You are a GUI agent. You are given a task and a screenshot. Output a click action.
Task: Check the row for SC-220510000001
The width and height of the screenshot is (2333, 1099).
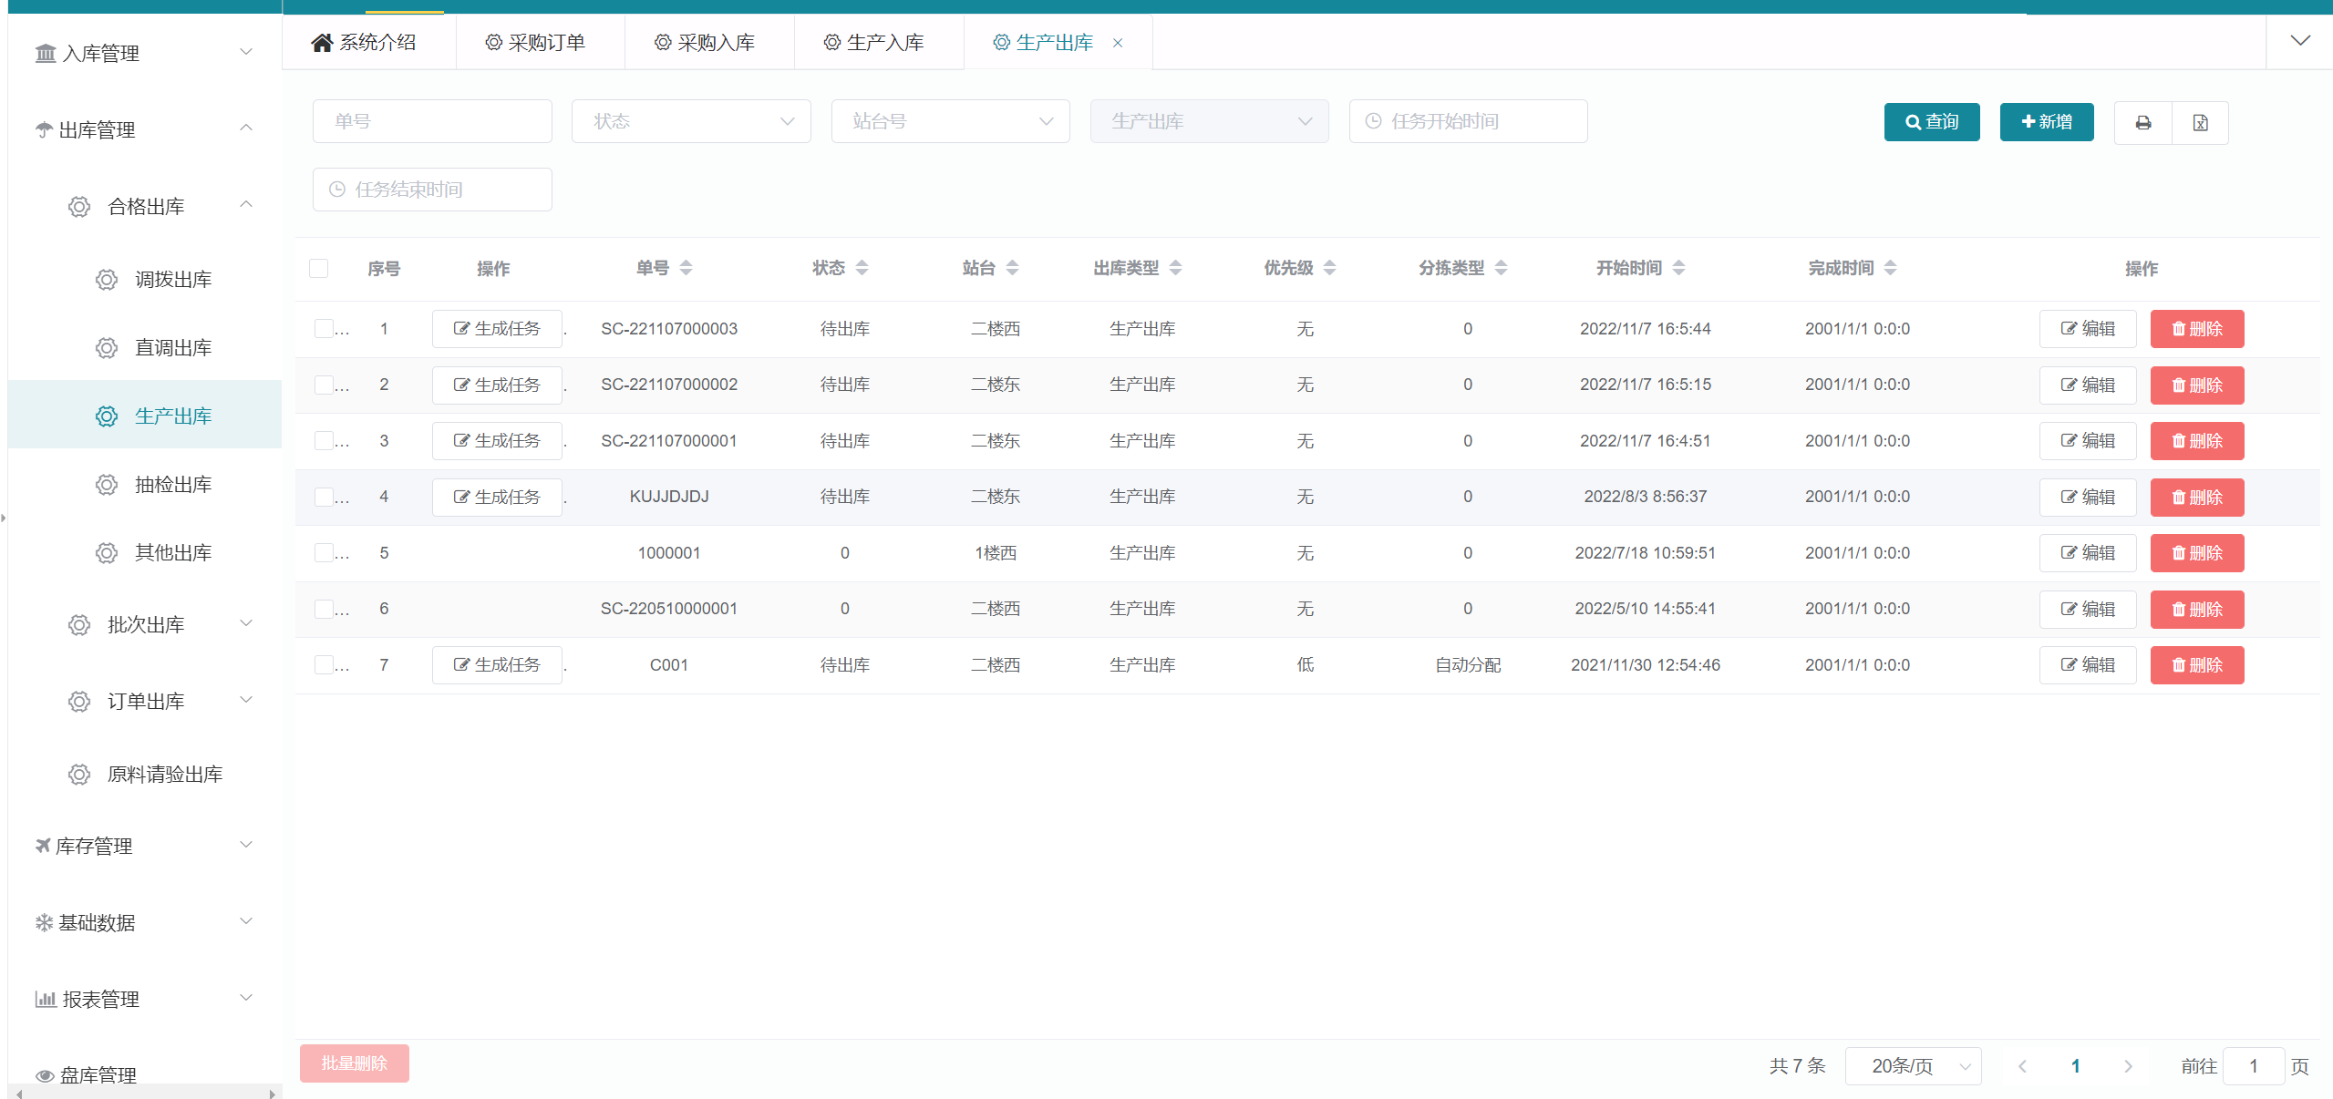click(324, 609)
